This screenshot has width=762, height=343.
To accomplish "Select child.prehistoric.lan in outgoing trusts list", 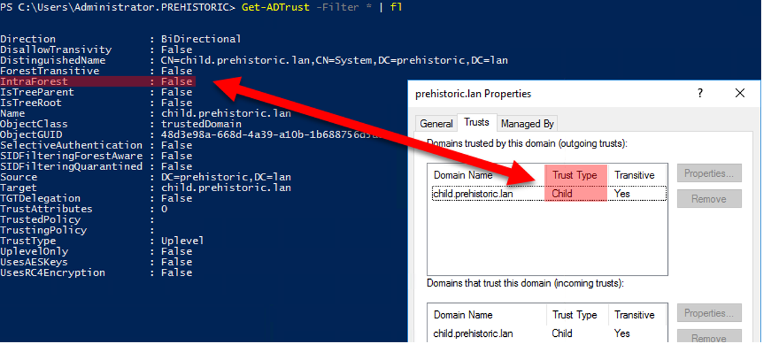I will click(x=472, y=193).
